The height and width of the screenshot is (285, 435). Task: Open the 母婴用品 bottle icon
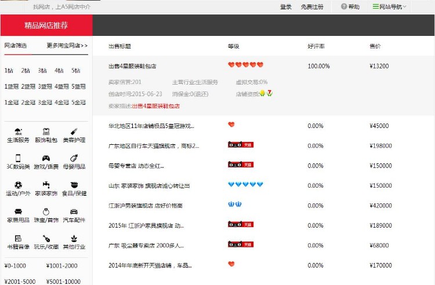(x=74, y=158)
